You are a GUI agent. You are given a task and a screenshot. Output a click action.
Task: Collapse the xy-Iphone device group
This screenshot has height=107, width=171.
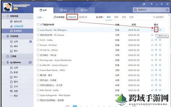[3, 63]
